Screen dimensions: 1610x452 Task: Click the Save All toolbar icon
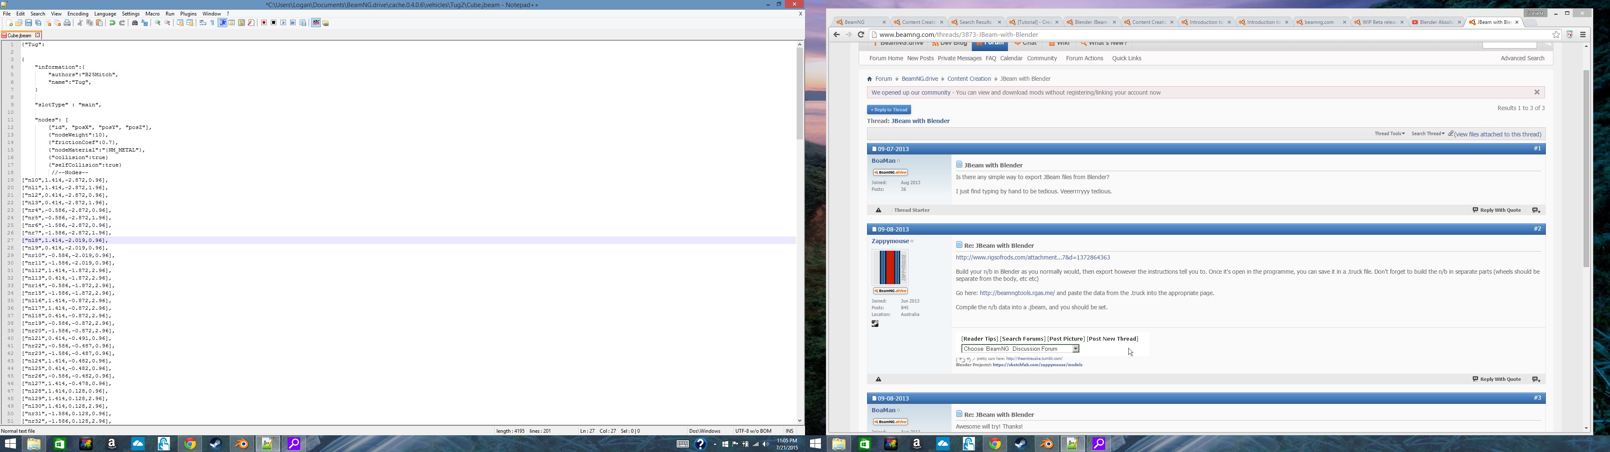click(x=38, y=23)
